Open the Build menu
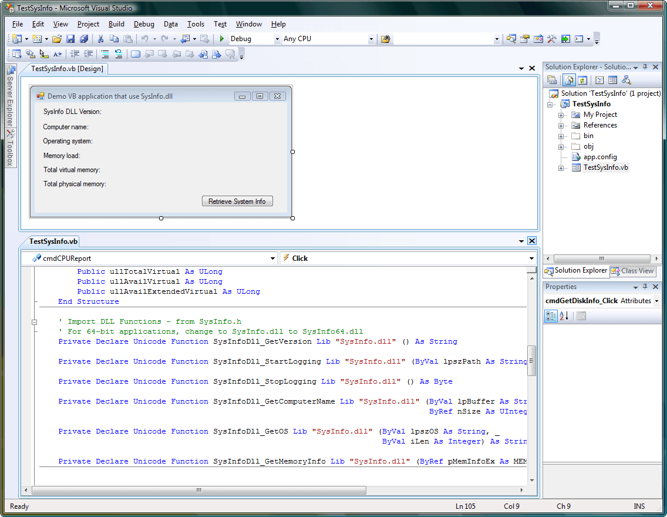 (116, 24)
